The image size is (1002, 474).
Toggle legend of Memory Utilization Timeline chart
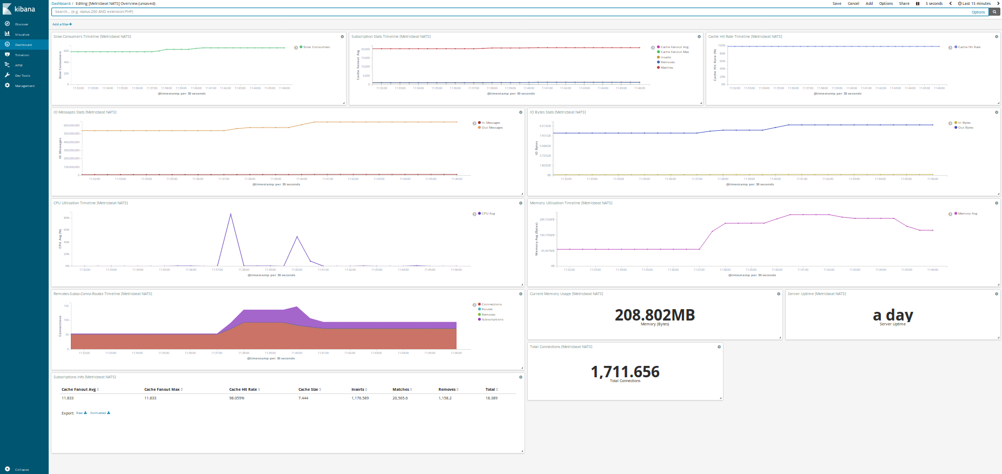[950, 214]
